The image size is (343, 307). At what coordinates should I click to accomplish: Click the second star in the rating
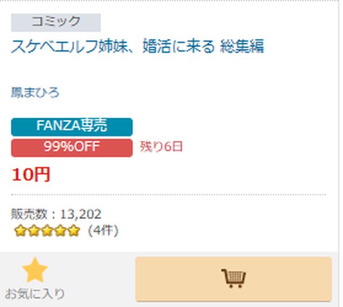(34, 232)
